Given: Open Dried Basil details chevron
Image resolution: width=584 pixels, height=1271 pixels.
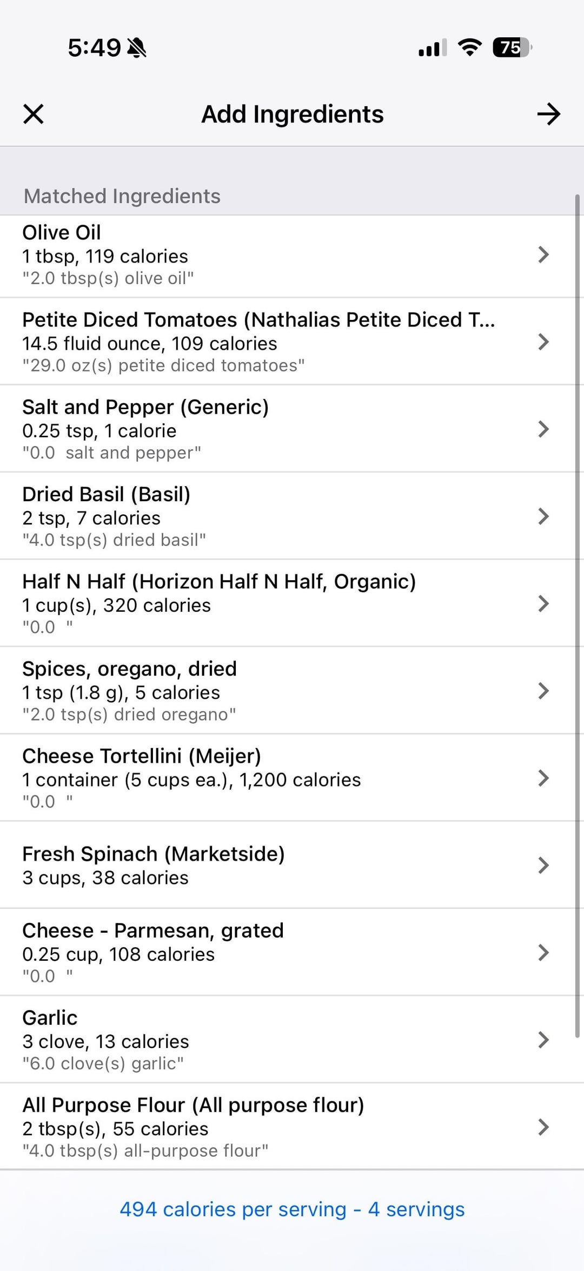Looking at the screenshot, I should coord(543,516).
